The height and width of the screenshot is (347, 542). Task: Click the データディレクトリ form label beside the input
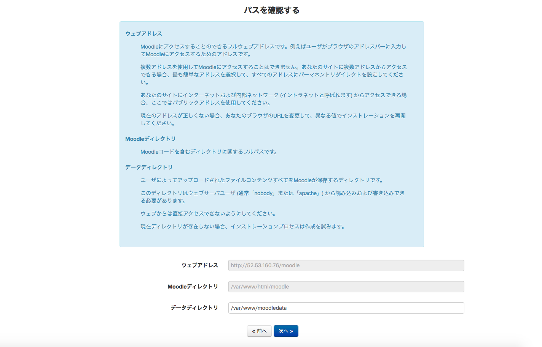coord(194,308)
